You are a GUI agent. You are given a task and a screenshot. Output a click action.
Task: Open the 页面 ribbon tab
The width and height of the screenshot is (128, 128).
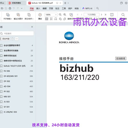pos(51,8)
